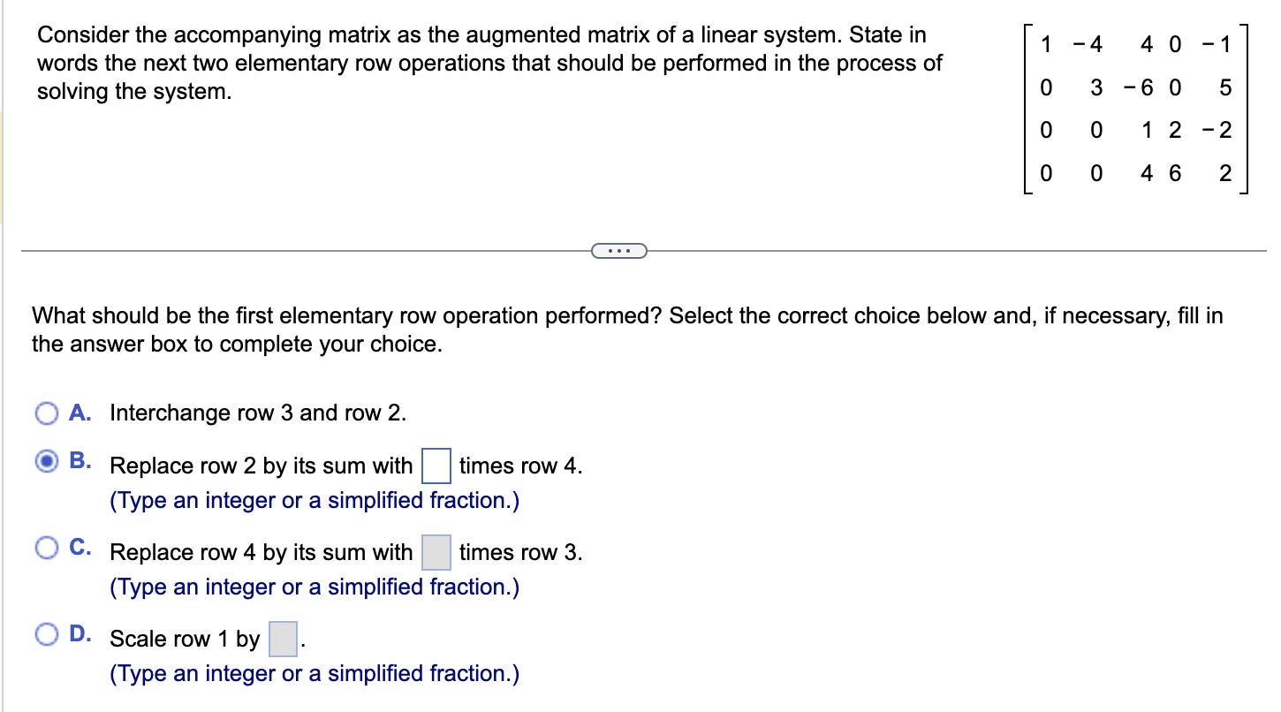Expand the ellipsis divider button
This screenshot has height=712, width=1281.
(x=618, y=252)
